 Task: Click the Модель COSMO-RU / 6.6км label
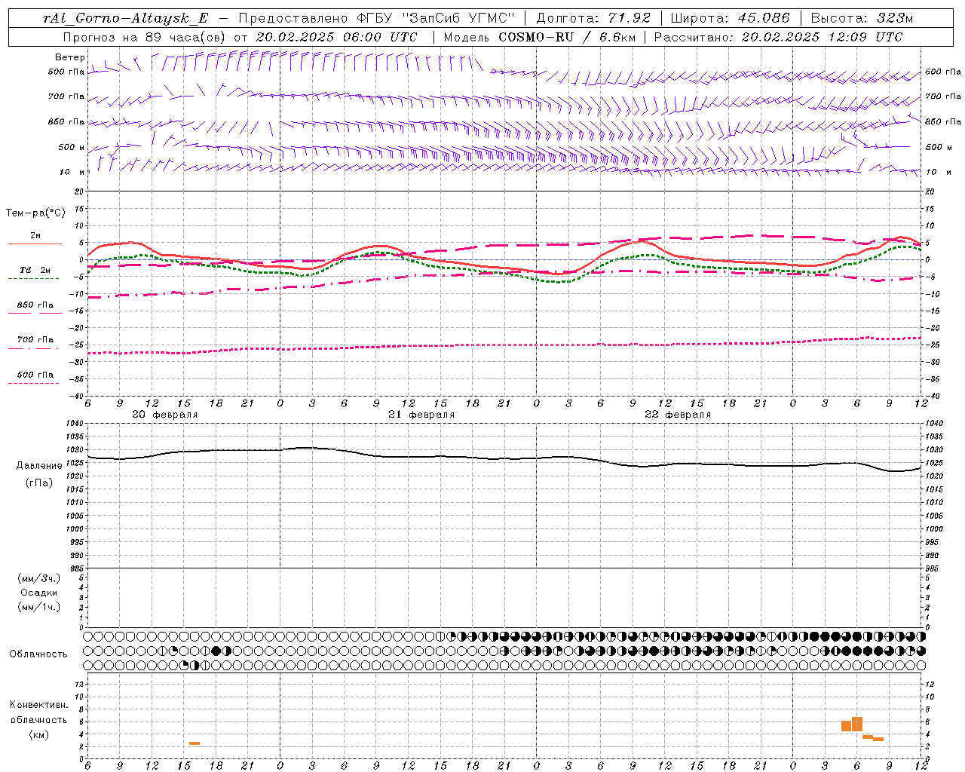540,37
